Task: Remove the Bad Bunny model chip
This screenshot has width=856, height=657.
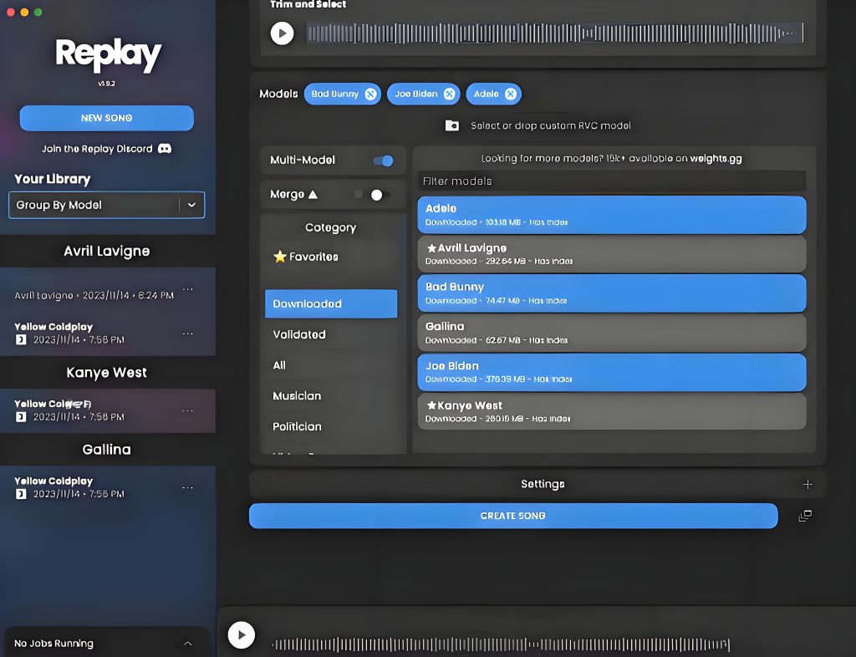Action: tap(370, 94)
